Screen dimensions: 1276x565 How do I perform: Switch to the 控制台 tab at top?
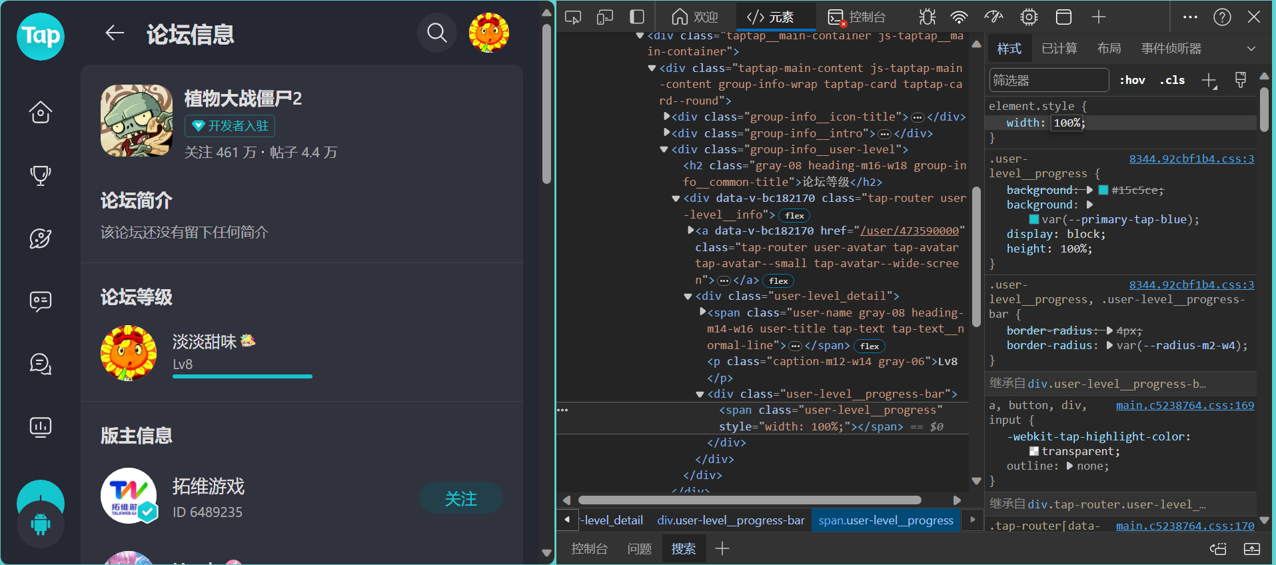(x=856, y=17)
